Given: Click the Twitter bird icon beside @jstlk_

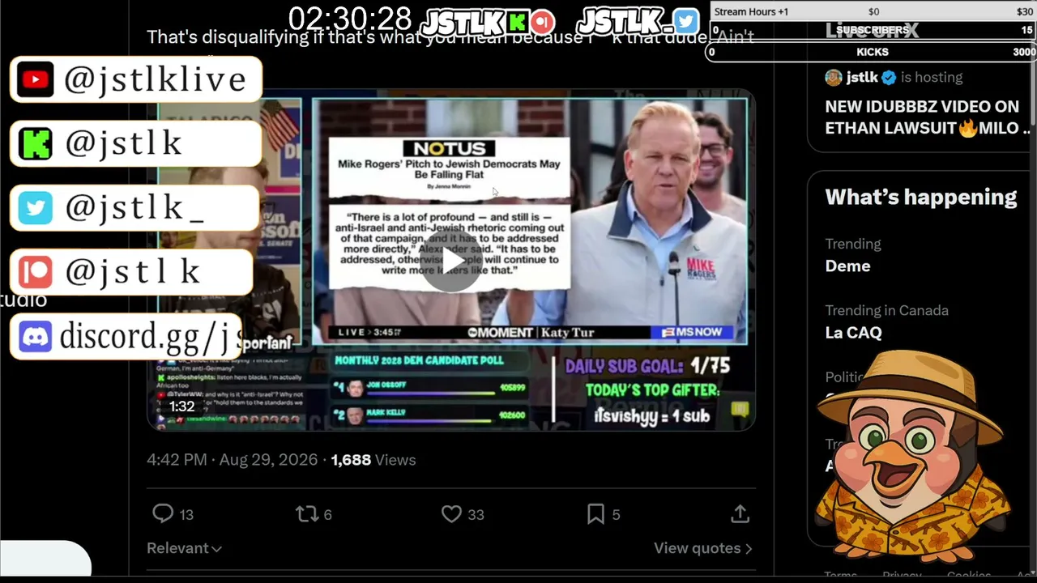Looking at the screenshot, I should coord(36,208).
